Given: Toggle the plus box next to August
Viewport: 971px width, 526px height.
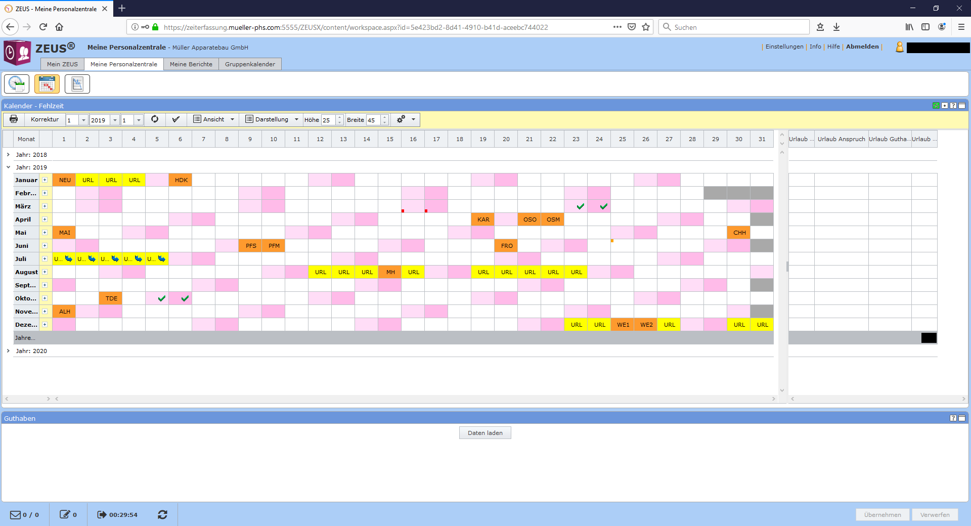Looking at the screenshot, I should pos(45,272).
